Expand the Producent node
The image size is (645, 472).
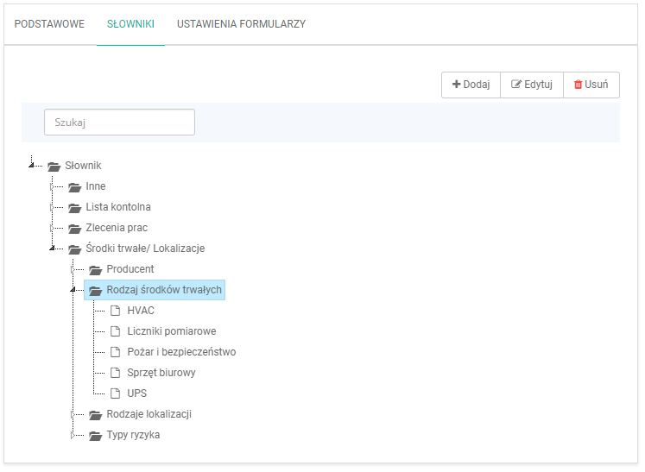[73, 269]
